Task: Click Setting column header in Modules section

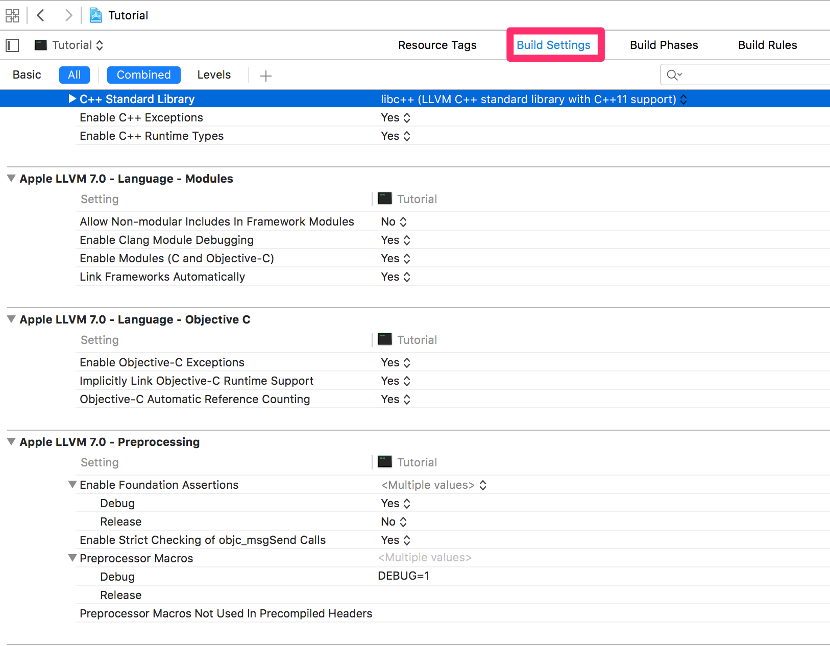Action: 100,199
